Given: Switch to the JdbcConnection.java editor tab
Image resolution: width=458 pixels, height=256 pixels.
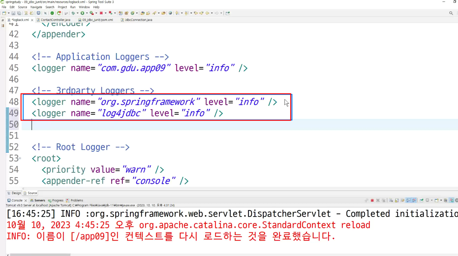Looking at the screenshot, I should coord(136,20).
